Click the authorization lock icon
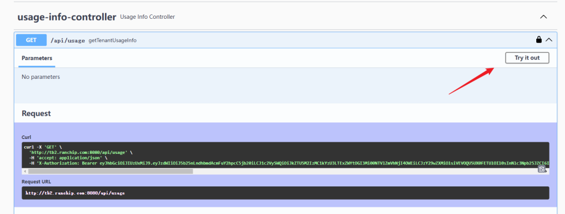565x214 pixels. (539, 40)
